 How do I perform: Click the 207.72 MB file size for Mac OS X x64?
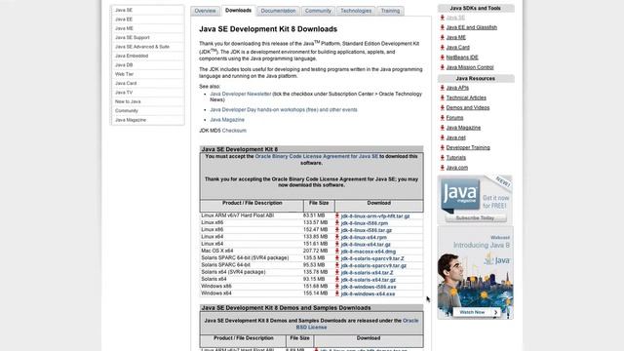click(x=315, y=252)
